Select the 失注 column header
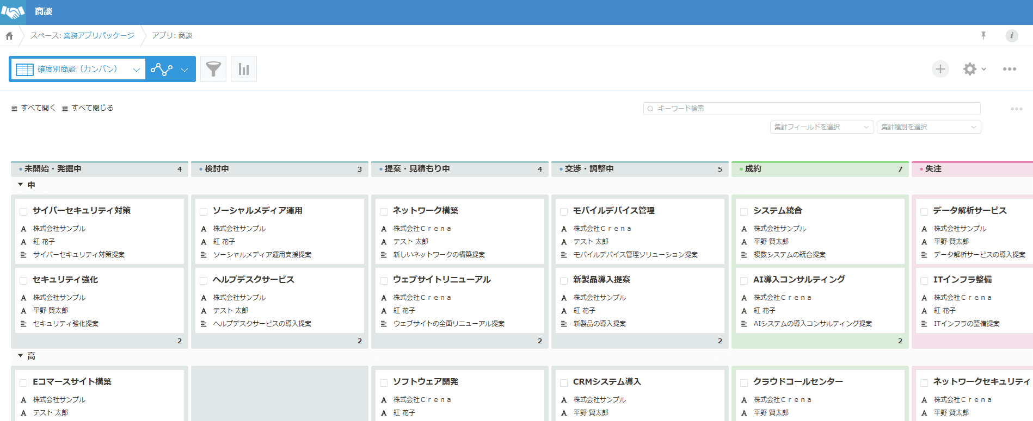Image resolution: width=1033 pixels, height=421 pixels. [x=972, y=169]
